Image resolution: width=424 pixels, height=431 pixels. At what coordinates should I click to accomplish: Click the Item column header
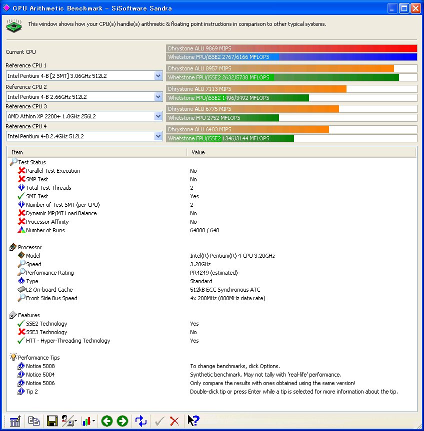tap(97, 152)
